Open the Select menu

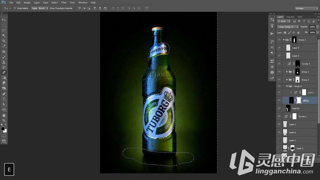point(54,2)
